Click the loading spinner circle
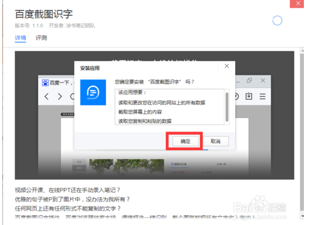Screen dimensions: 328x225 point(277,21)
